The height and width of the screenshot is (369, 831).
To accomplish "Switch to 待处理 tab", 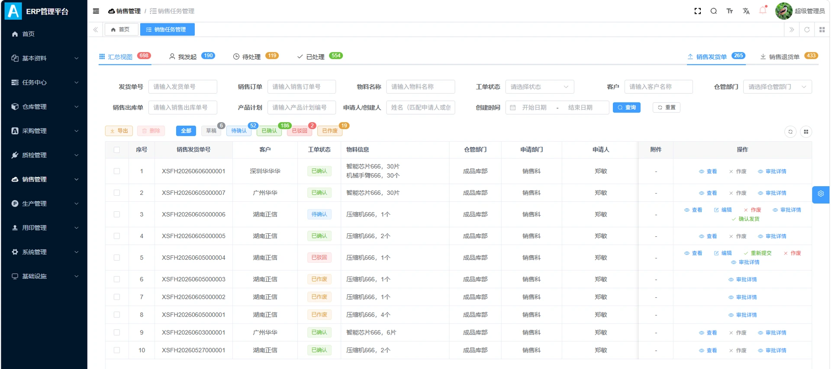I will pyautogui.click(x=255, y=57).
